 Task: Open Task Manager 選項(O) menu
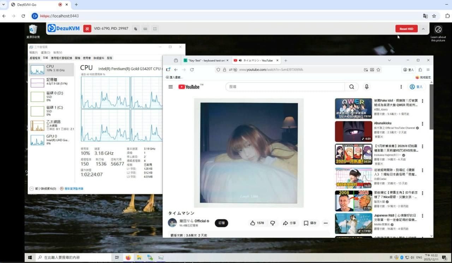coord(46,53)
